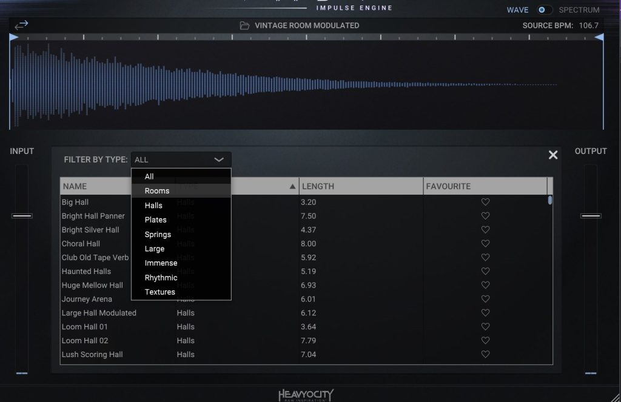Screen dimensions: 621x402
Task: Favourite the Bright Silver Hall impulse
Action: pos(485,230)
